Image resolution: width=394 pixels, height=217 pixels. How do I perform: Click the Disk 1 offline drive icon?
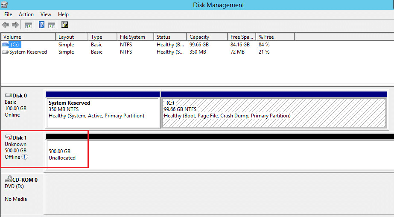tap(9, 137)
